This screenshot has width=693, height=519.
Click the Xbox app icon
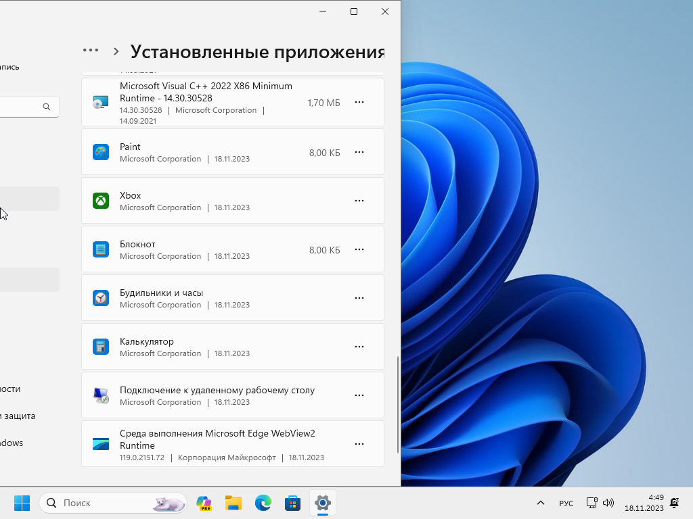tap(101, 201)
